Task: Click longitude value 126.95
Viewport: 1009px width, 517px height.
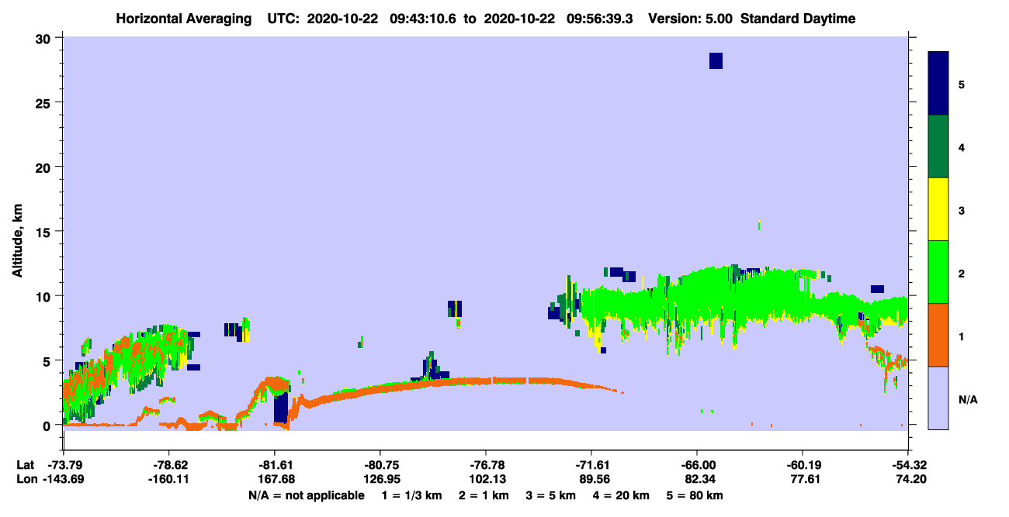Action: coord(380,479)
